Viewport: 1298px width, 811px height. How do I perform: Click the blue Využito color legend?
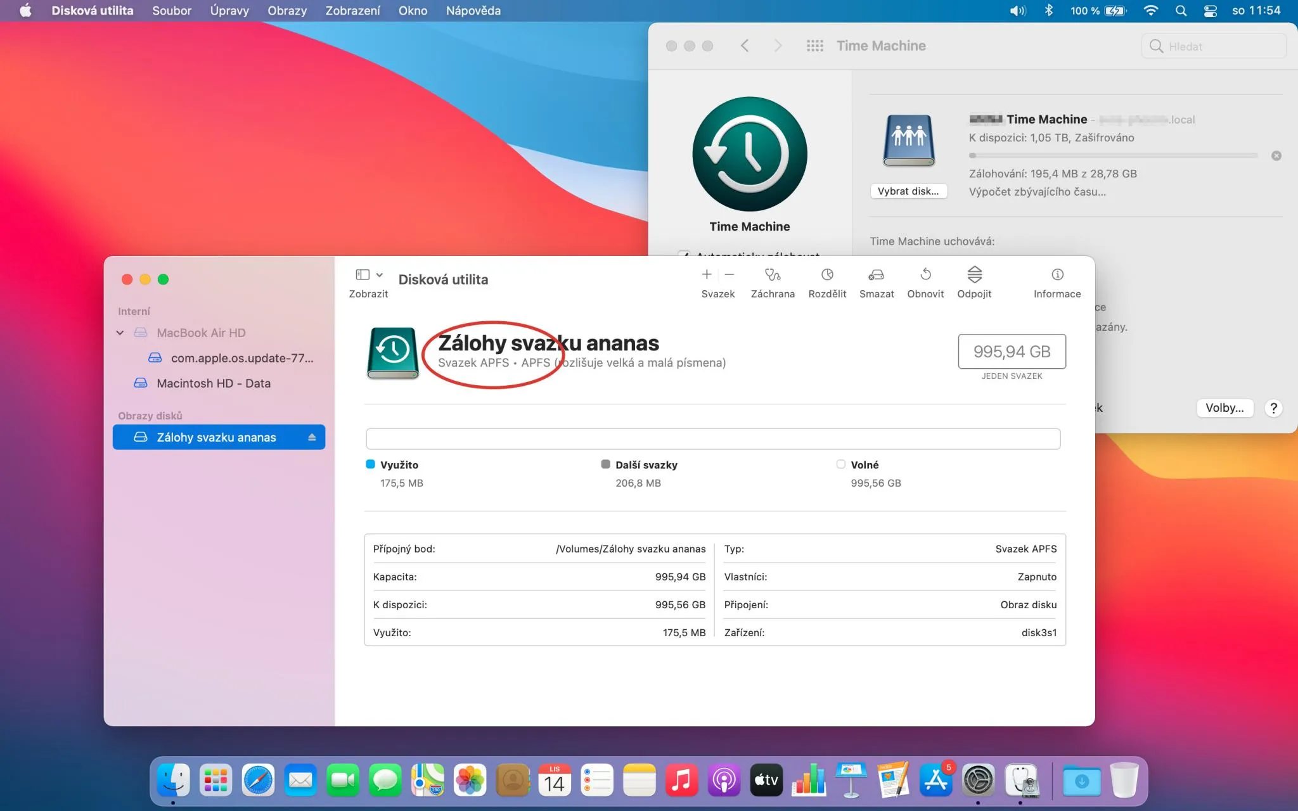pos(371,464)
